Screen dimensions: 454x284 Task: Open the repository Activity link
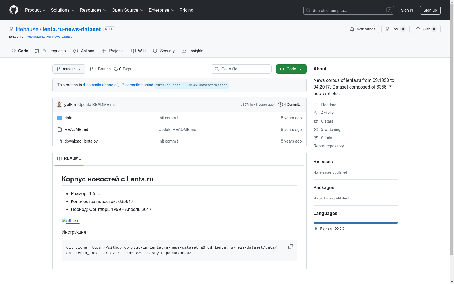coord(323,113)
